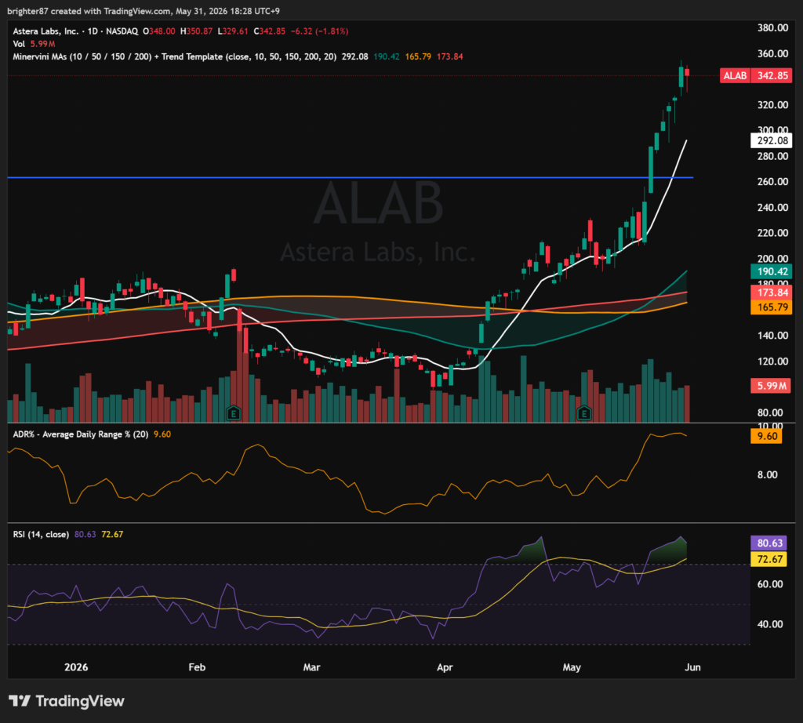Viewport: 803px width, 723px height.
Task: Click the 173.84 red MA price tag
Action: pyautogui.click(x=772, y=292)
